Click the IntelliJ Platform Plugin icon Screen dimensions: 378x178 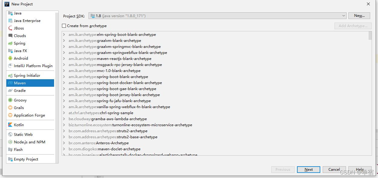point(11,66)
